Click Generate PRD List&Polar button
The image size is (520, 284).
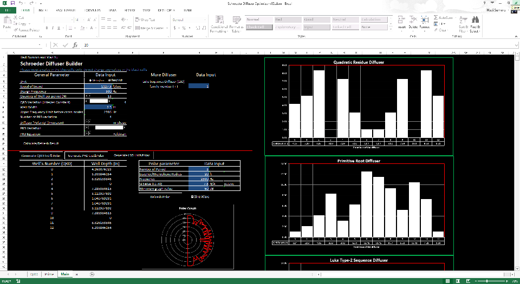click(x=86, y=155)
